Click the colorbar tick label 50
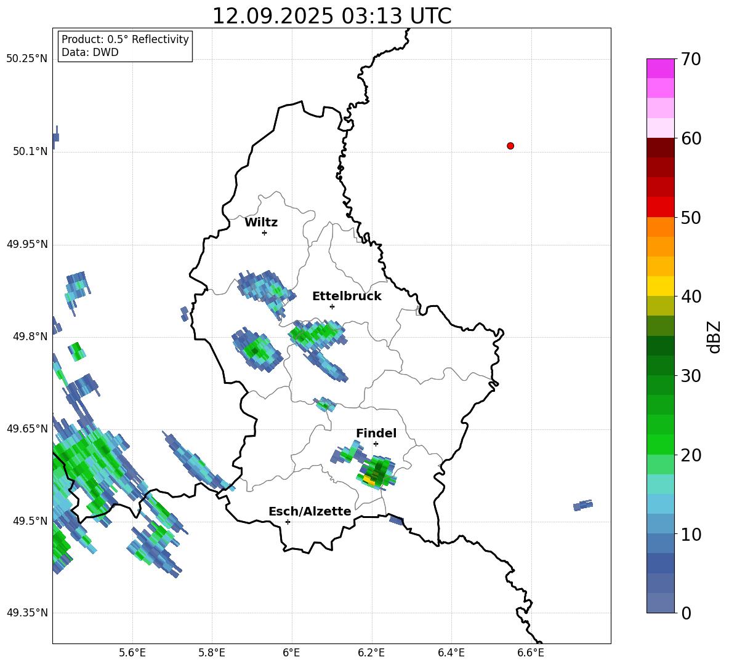The width and height of the screenshot is (729, 665). coord(691,218)
